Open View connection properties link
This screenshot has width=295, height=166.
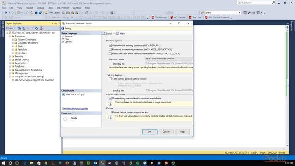coord(75,109)
